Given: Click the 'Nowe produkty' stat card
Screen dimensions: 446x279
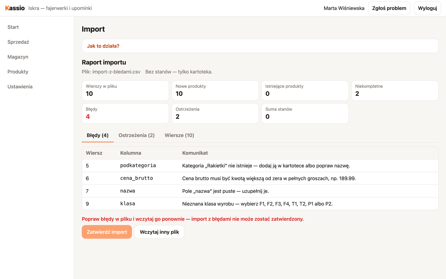Looking at the screenshot, I should (x=215, y=90).
